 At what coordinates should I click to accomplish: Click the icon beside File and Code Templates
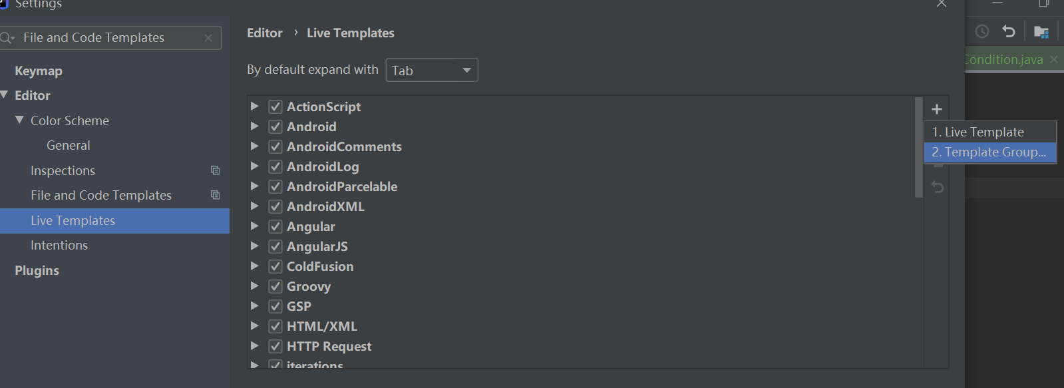point(215,195)
